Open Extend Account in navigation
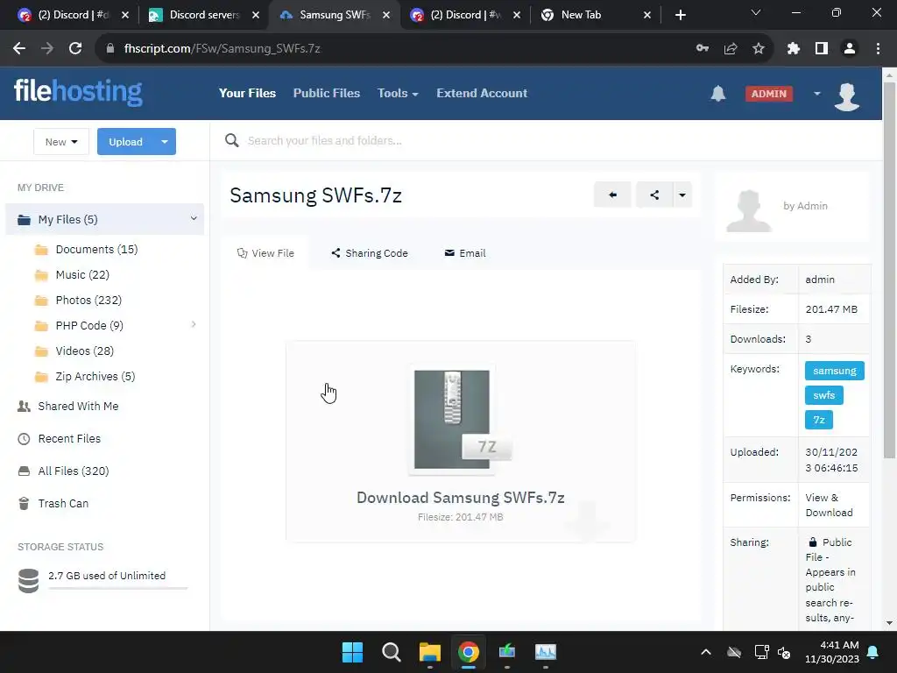The height and width of the screenshot is (673, 897). click(x=482, y=93)
